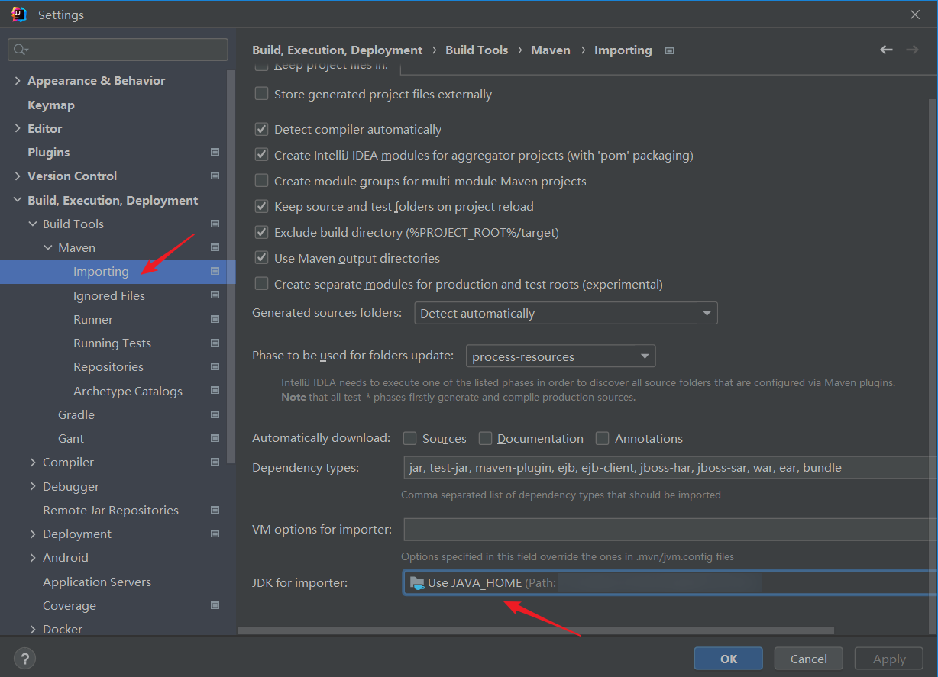This screenshot has height=677, width=938.
Task: Click project-level icon beside Deployment
Action: (215, 534)
